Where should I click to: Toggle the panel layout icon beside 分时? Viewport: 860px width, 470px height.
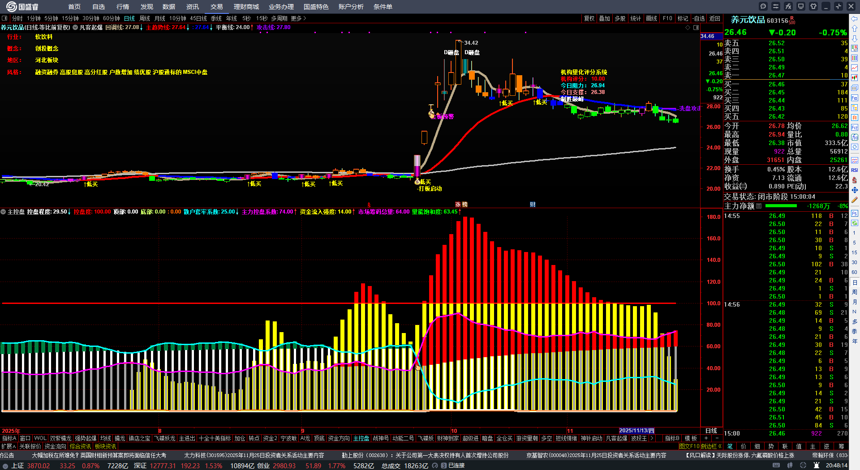[4, 18]
